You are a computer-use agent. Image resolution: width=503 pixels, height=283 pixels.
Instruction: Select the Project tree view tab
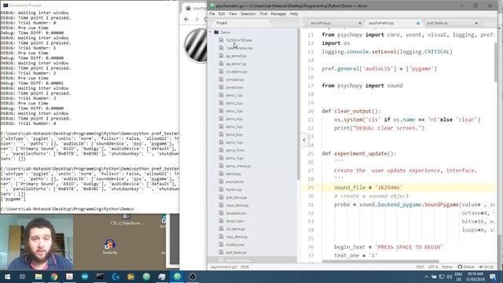pos(222,23)
